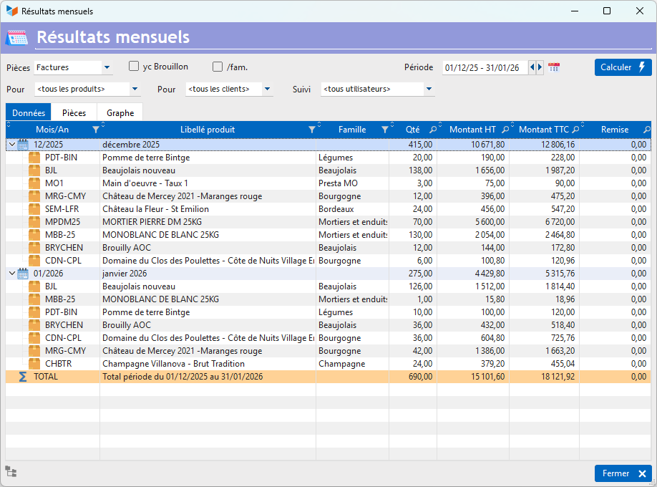Click the search magnifier in Remise column
The image size is (657, 487).
click(647, 130)
